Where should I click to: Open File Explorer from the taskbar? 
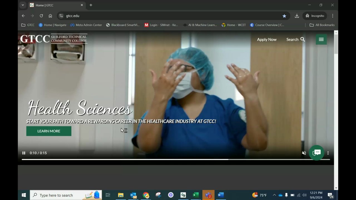tap(121, 195)
